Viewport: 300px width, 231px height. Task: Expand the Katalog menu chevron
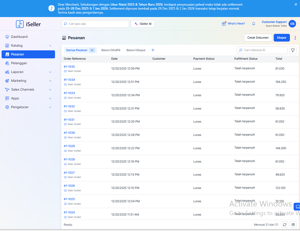[50, 46]
